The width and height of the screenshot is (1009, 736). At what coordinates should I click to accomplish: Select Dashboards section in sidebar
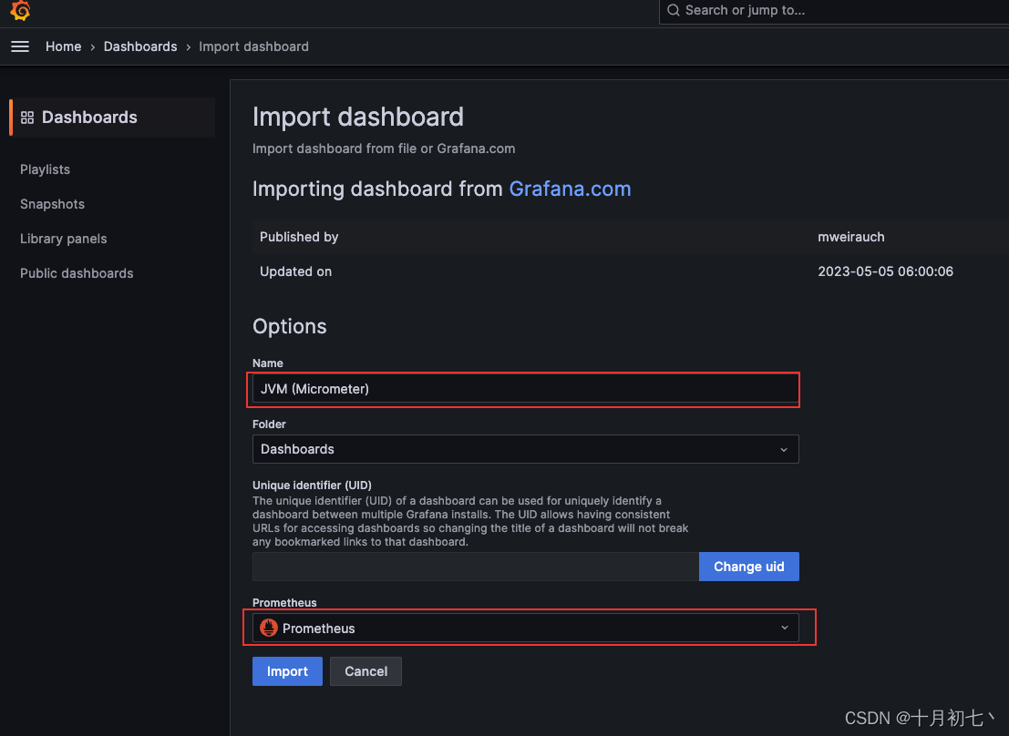(x=113, y=118)
